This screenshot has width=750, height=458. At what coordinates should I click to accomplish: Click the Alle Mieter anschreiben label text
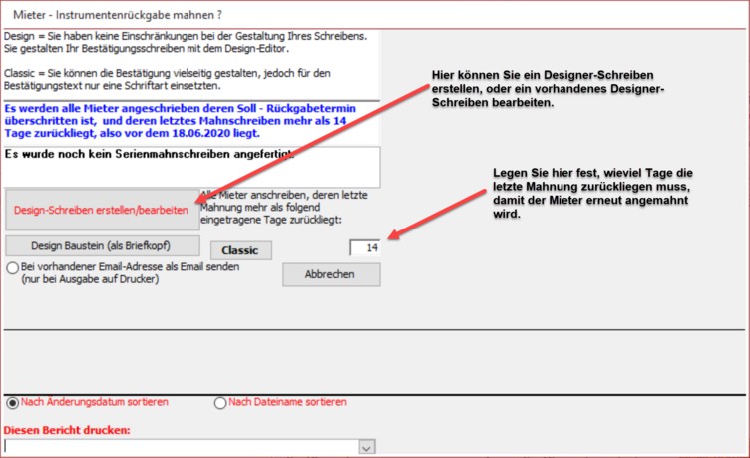tap(271, 207)
